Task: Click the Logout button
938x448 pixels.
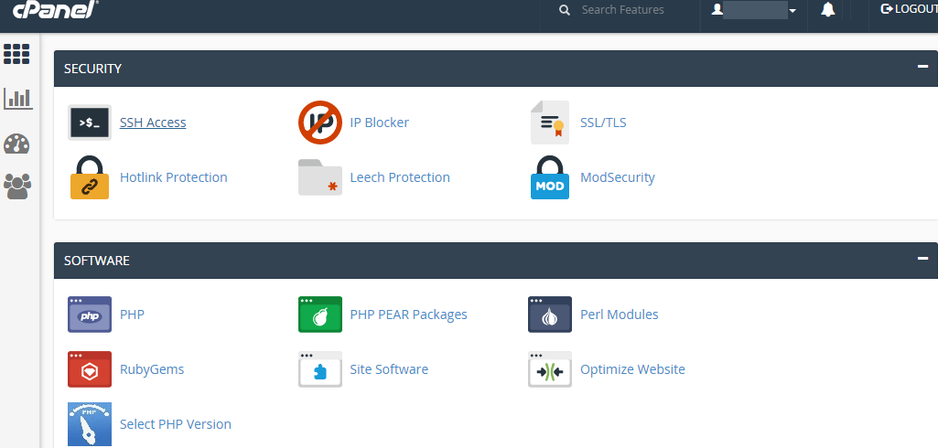Action: point(909,9)
